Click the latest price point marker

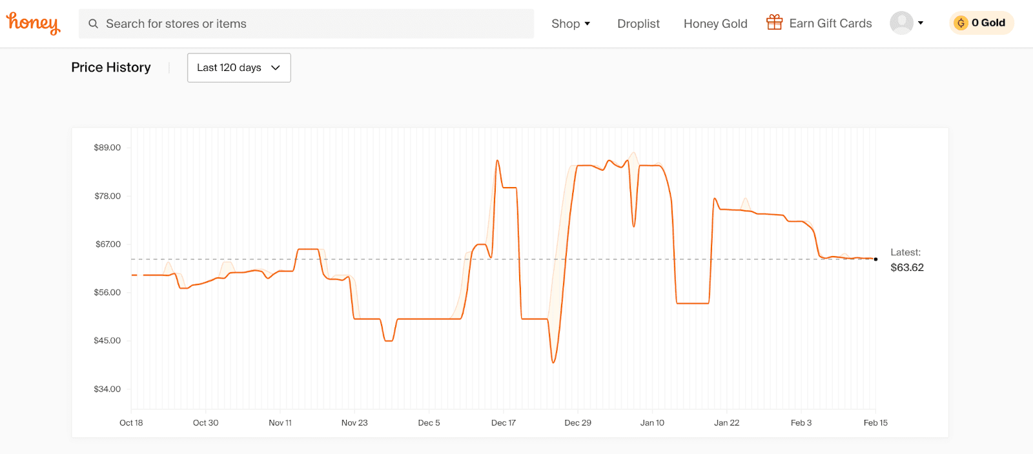875,259
